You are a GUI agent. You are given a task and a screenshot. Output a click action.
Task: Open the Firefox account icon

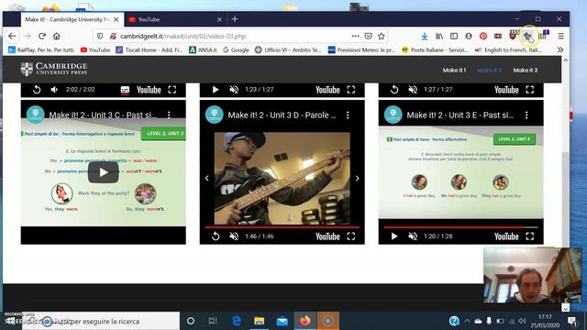tap(469, 37)
